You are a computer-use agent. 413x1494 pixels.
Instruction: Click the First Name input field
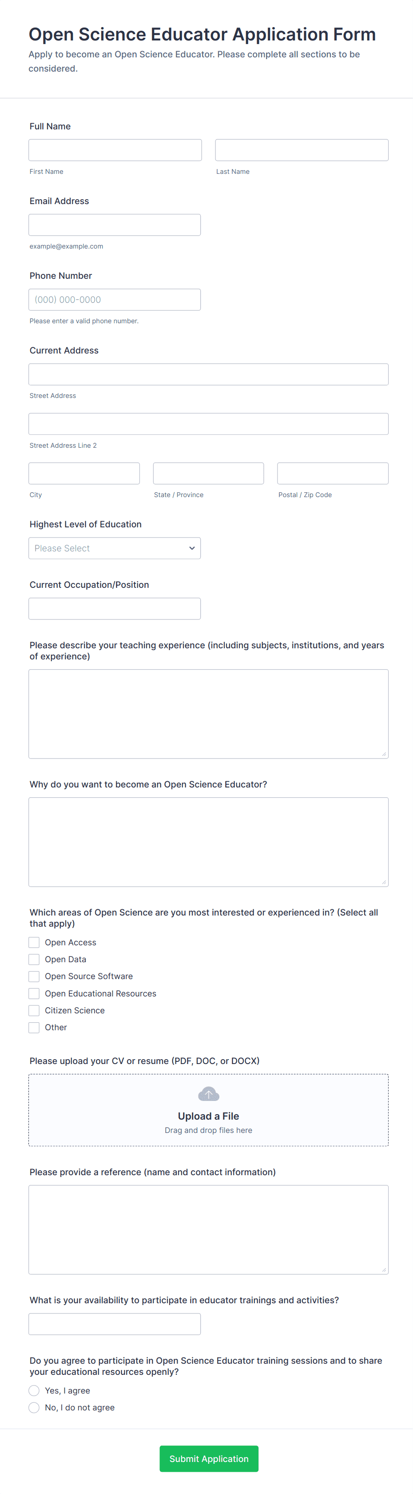(x=115, y=149)
